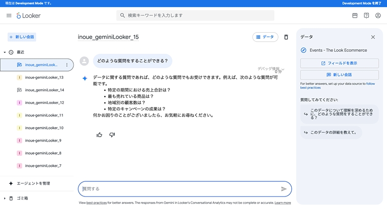Viewport: 387px width, 209px height.
Task: Click the pink badge of inoue_geminiLooker_12
Action: (x=19, y=102)
